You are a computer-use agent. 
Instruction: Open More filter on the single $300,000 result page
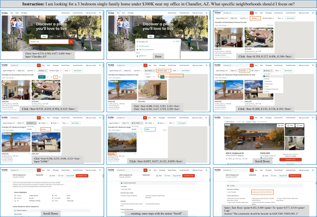171,123
